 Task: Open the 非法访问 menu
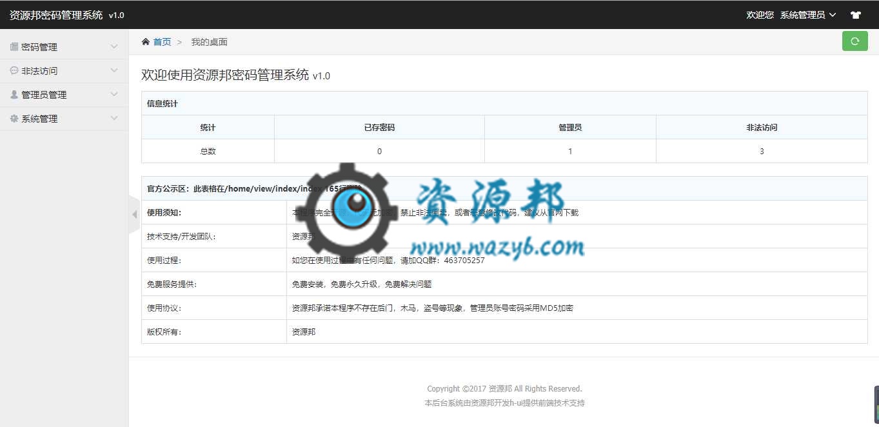[64, 71]
